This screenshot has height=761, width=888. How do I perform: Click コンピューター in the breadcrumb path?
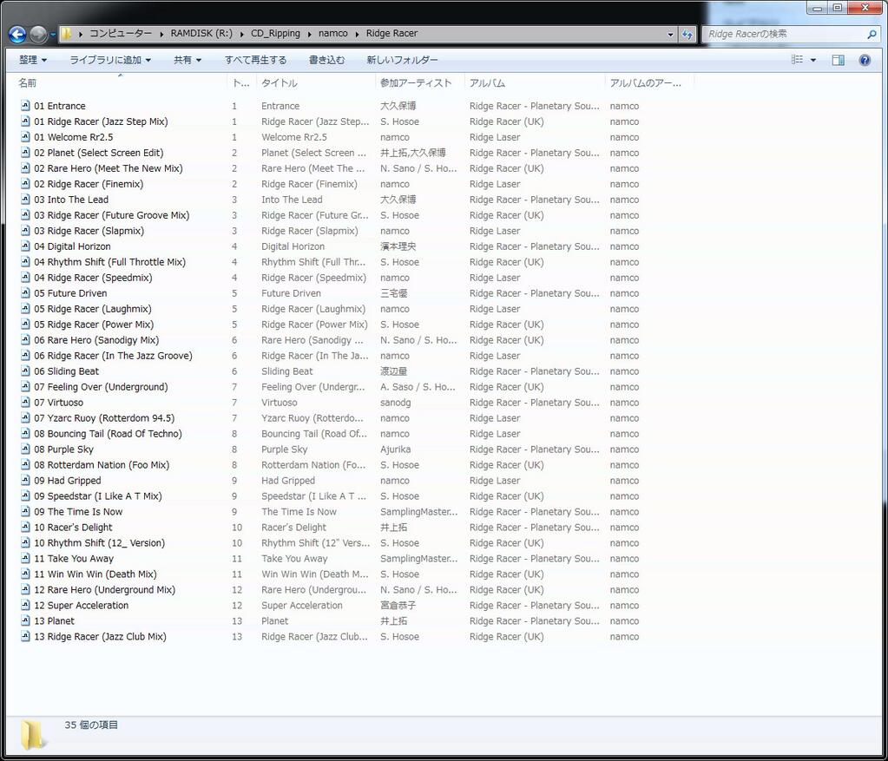(121, 33)
